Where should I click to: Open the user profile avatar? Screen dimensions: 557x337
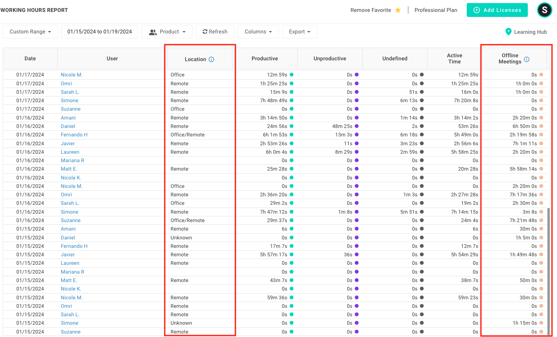544,10
